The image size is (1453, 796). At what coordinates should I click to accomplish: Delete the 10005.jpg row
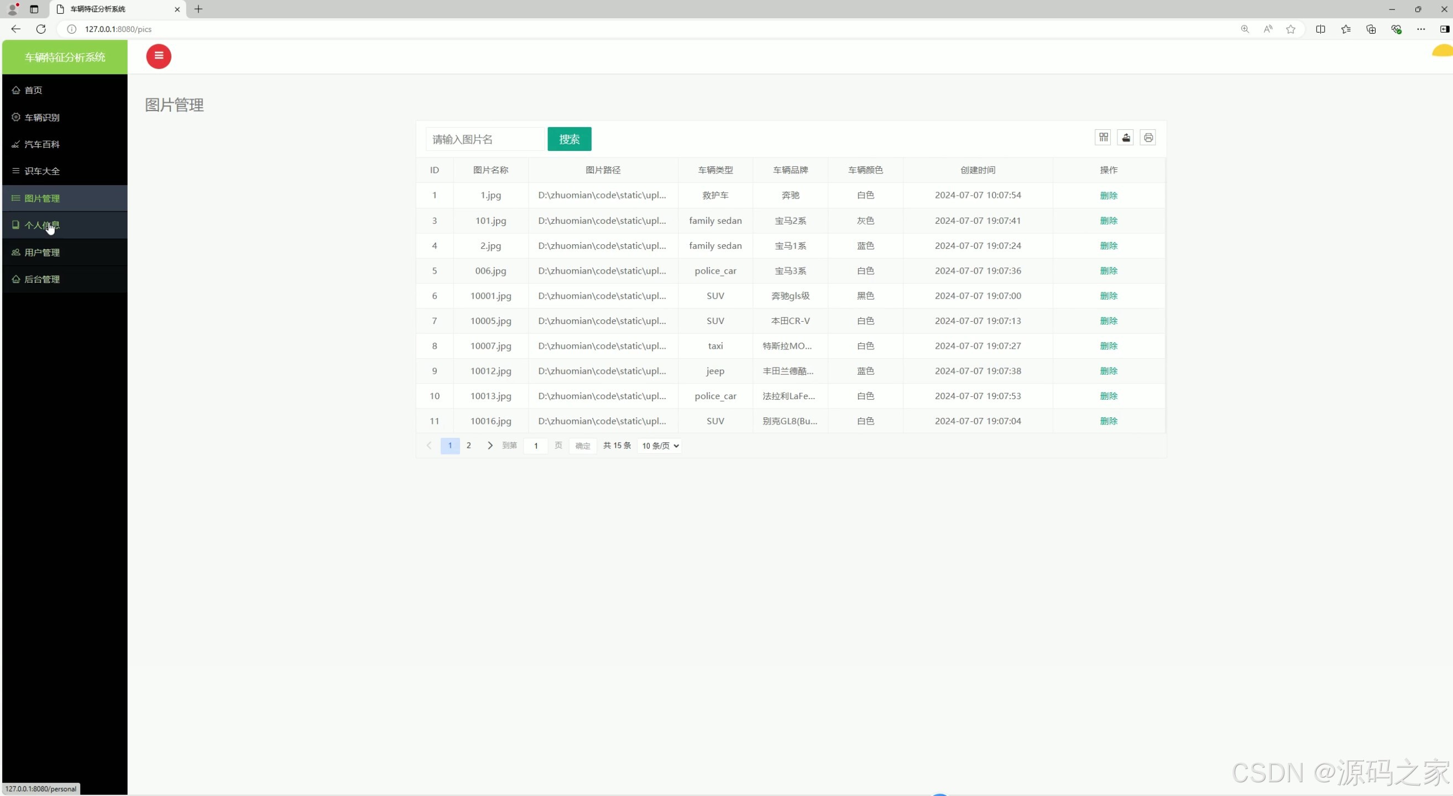click(x=1108, y=321)
